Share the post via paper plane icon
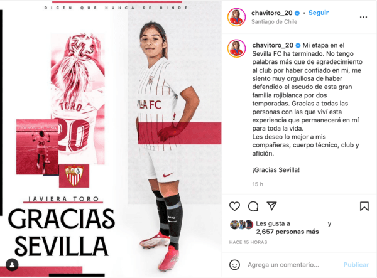This screenshot has height=278, width=377. [271, 206]
